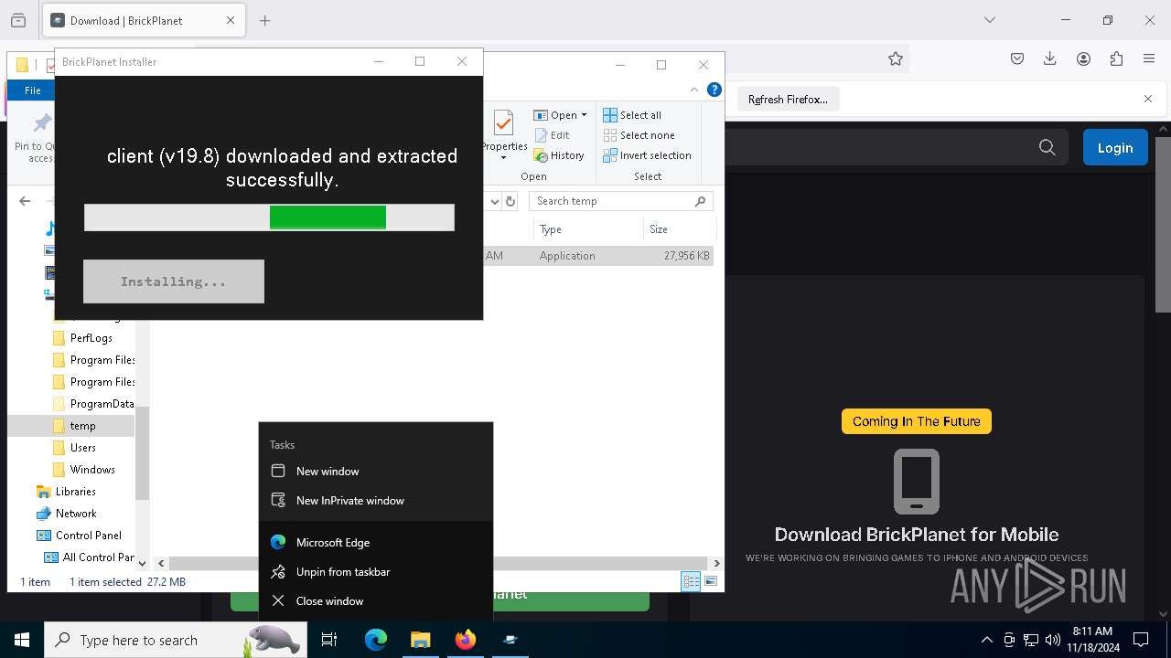This screenshot has height=658, width=1171.
Task: Select New InPrivate window in jump list
Action: point(376,501)
